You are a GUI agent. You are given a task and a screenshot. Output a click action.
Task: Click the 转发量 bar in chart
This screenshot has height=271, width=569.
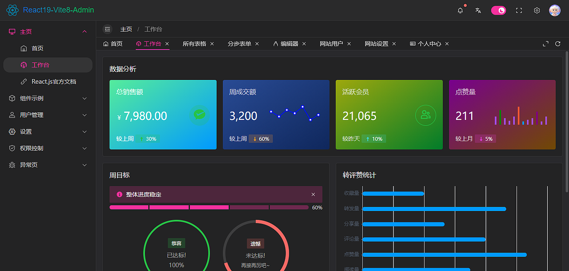coord(434,209)
